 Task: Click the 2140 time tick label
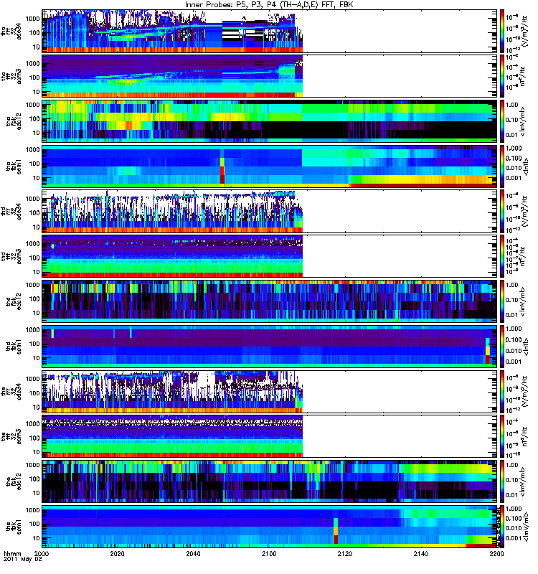coord(421,553)
